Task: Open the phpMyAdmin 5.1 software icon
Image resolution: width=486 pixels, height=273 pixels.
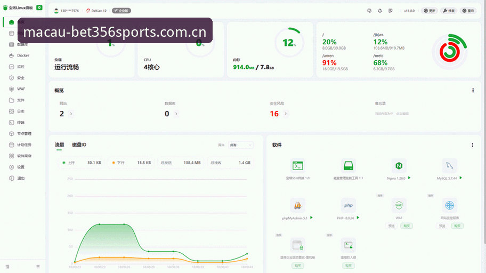Action: [297, 205]
